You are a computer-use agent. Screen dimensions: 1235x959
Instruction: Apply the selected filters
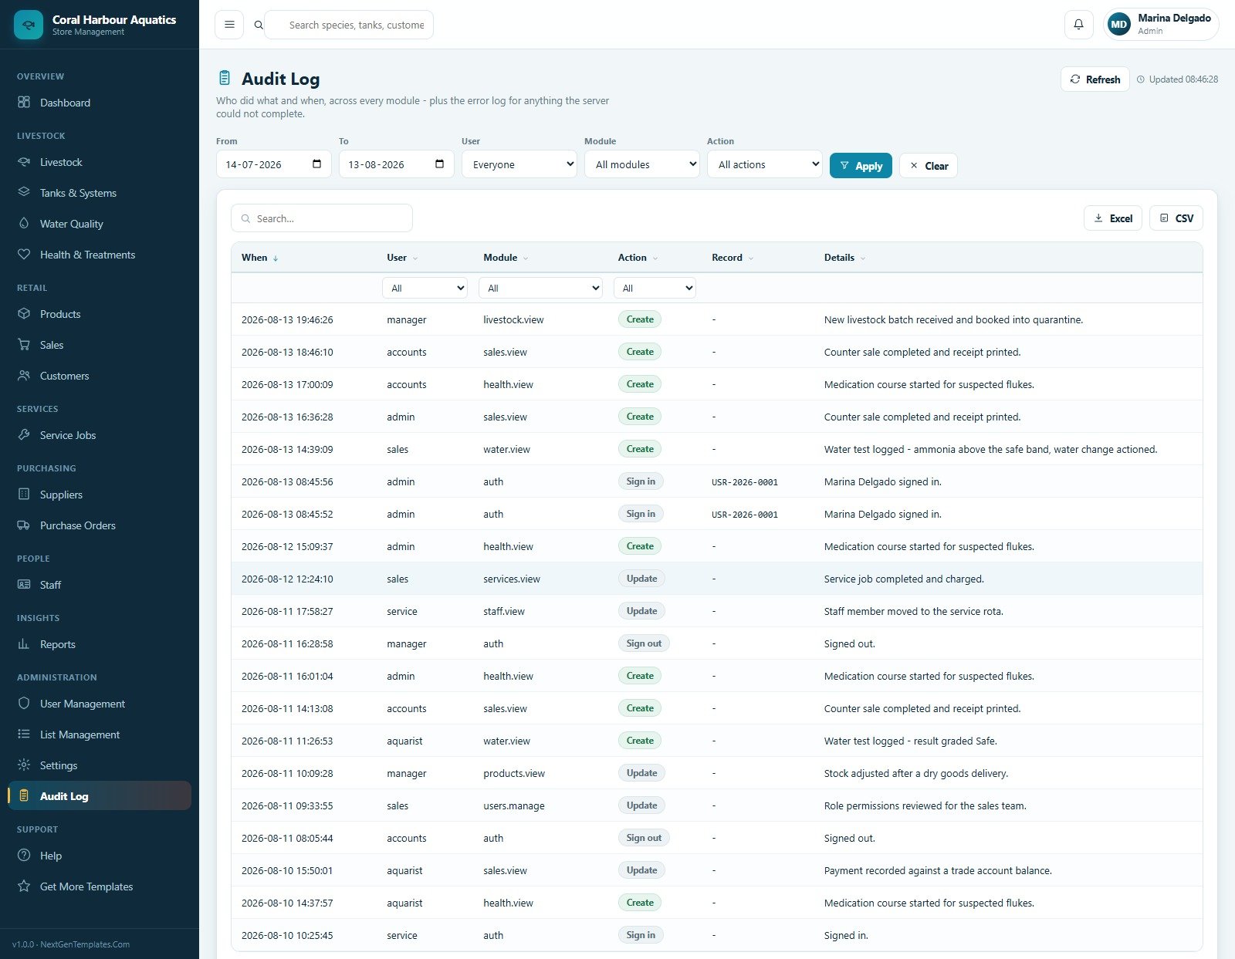[x=861, y=166]
